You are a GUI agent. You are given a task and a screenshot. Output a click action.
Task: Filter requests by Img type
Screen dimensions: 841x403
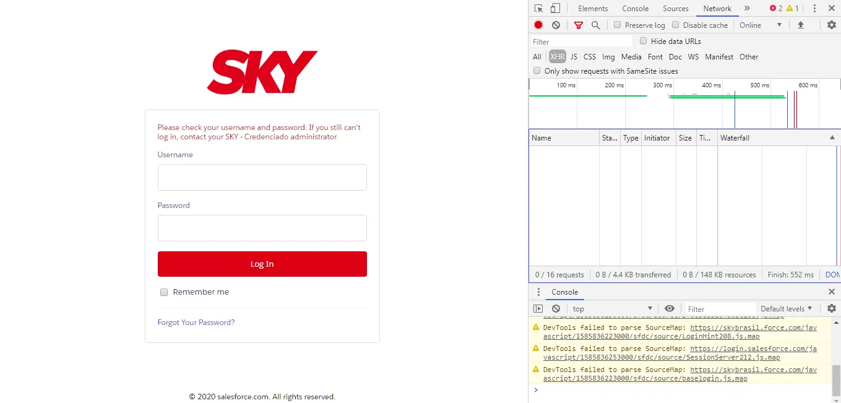coord(608,56)
